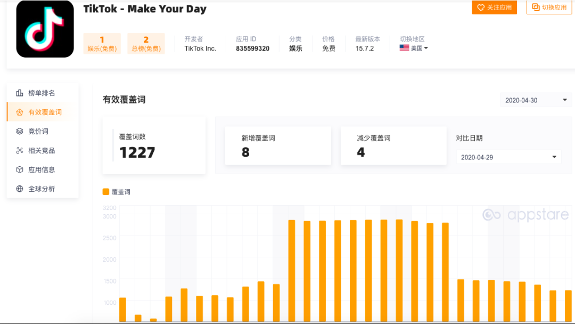Viewport: 575px width, 324px height.
Task: Open the 榜单排名 sidebar item
Action: (43, 93)
